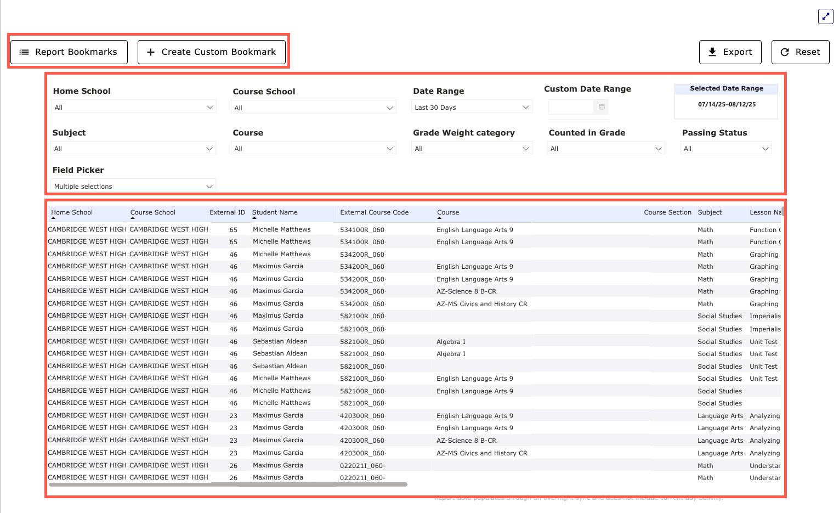Expand the Home School dropdown

click(134, 107)
